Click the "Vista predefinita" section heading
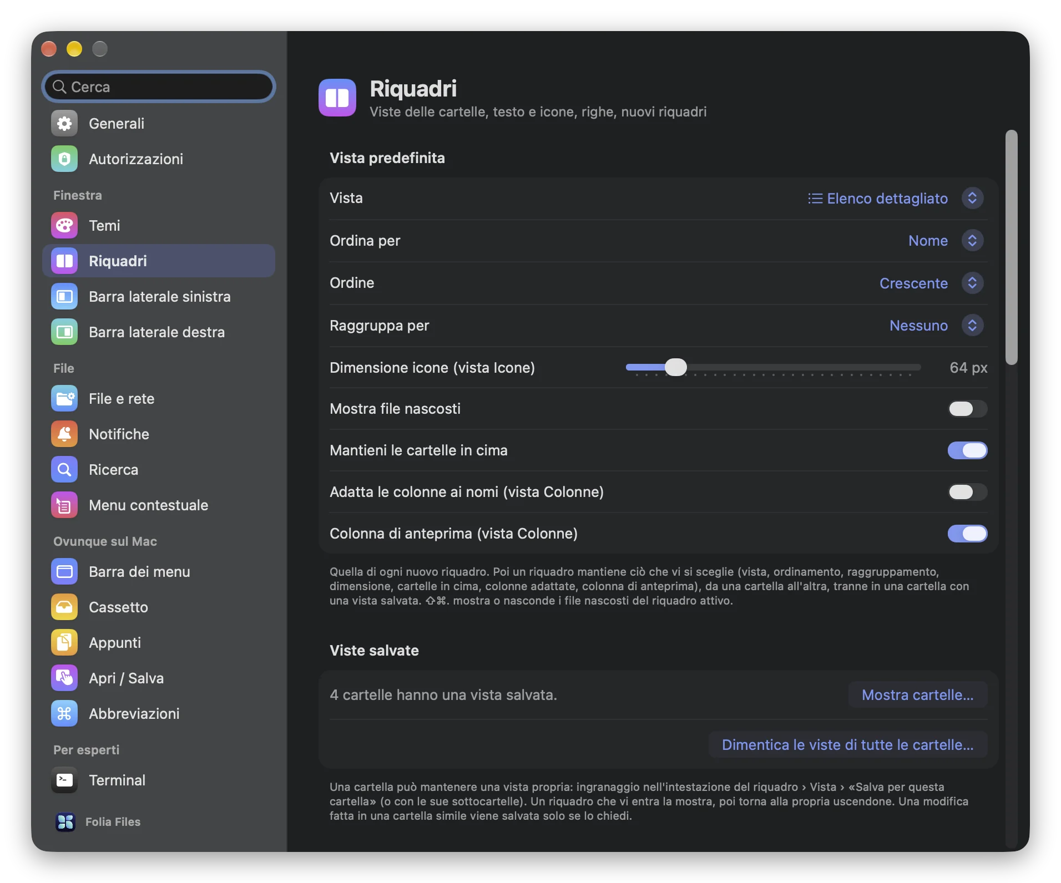 pos(387,158)
